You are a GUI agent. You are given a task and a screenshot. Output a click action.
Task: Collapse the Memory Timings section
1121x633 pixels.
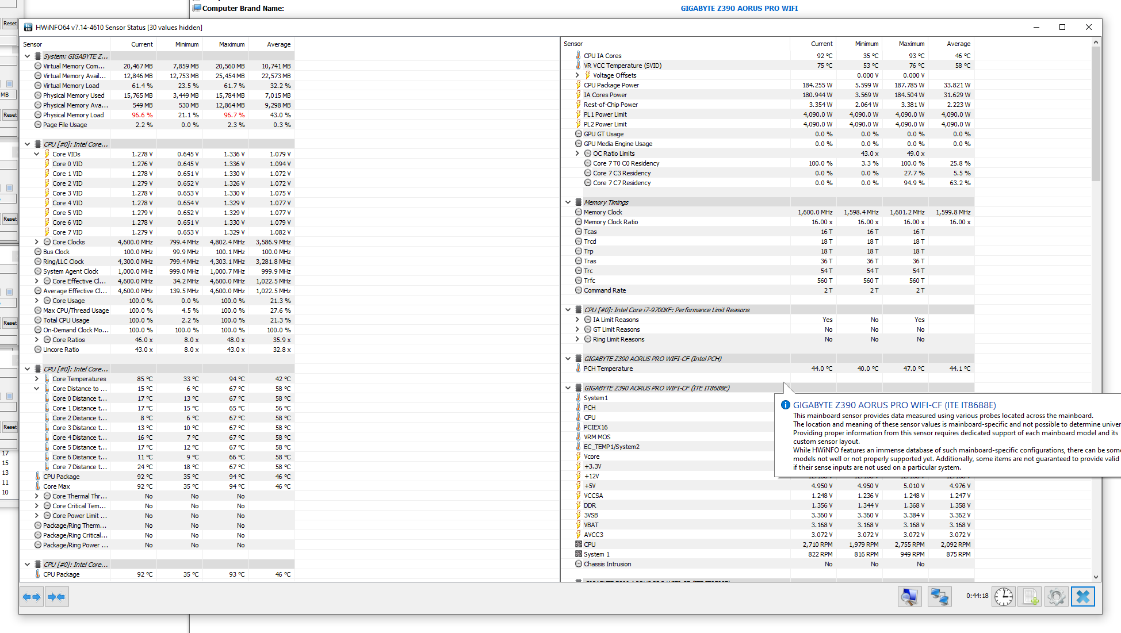point(568,202)
